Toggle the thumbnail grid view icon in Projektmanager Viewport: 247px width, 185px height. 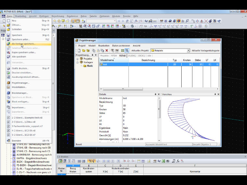(x=123, y=51)
